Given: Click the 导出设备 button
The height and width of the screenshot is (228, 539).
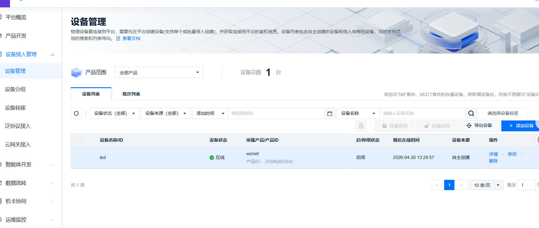Looking at the screenshot, I should pos(480,126).
